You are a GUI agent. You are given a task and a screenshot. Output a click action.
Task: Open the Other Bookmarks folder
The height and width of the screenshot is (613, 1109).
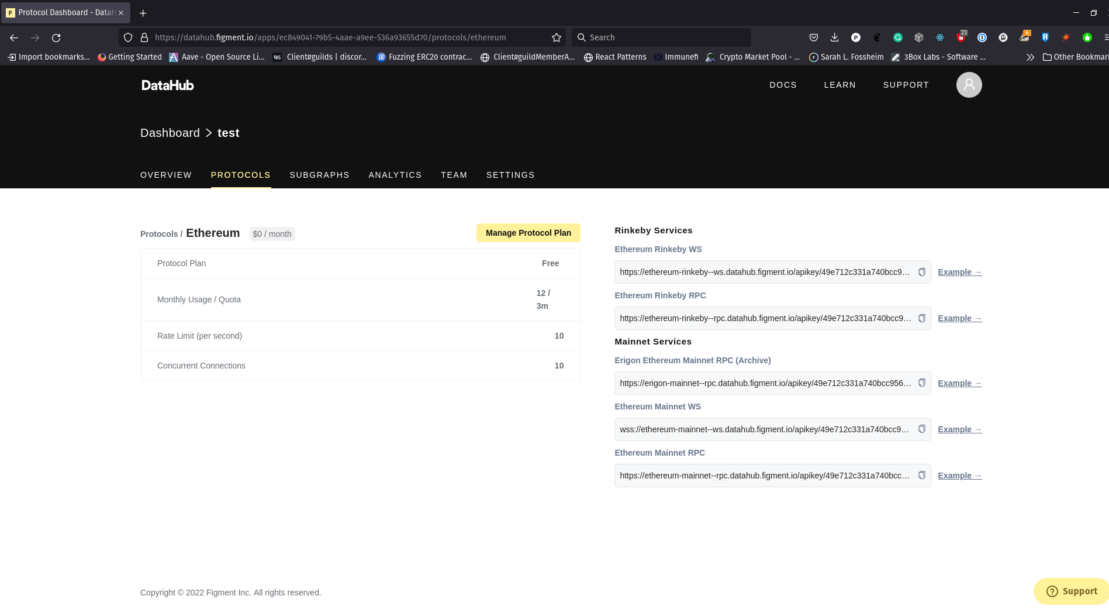1075,57
